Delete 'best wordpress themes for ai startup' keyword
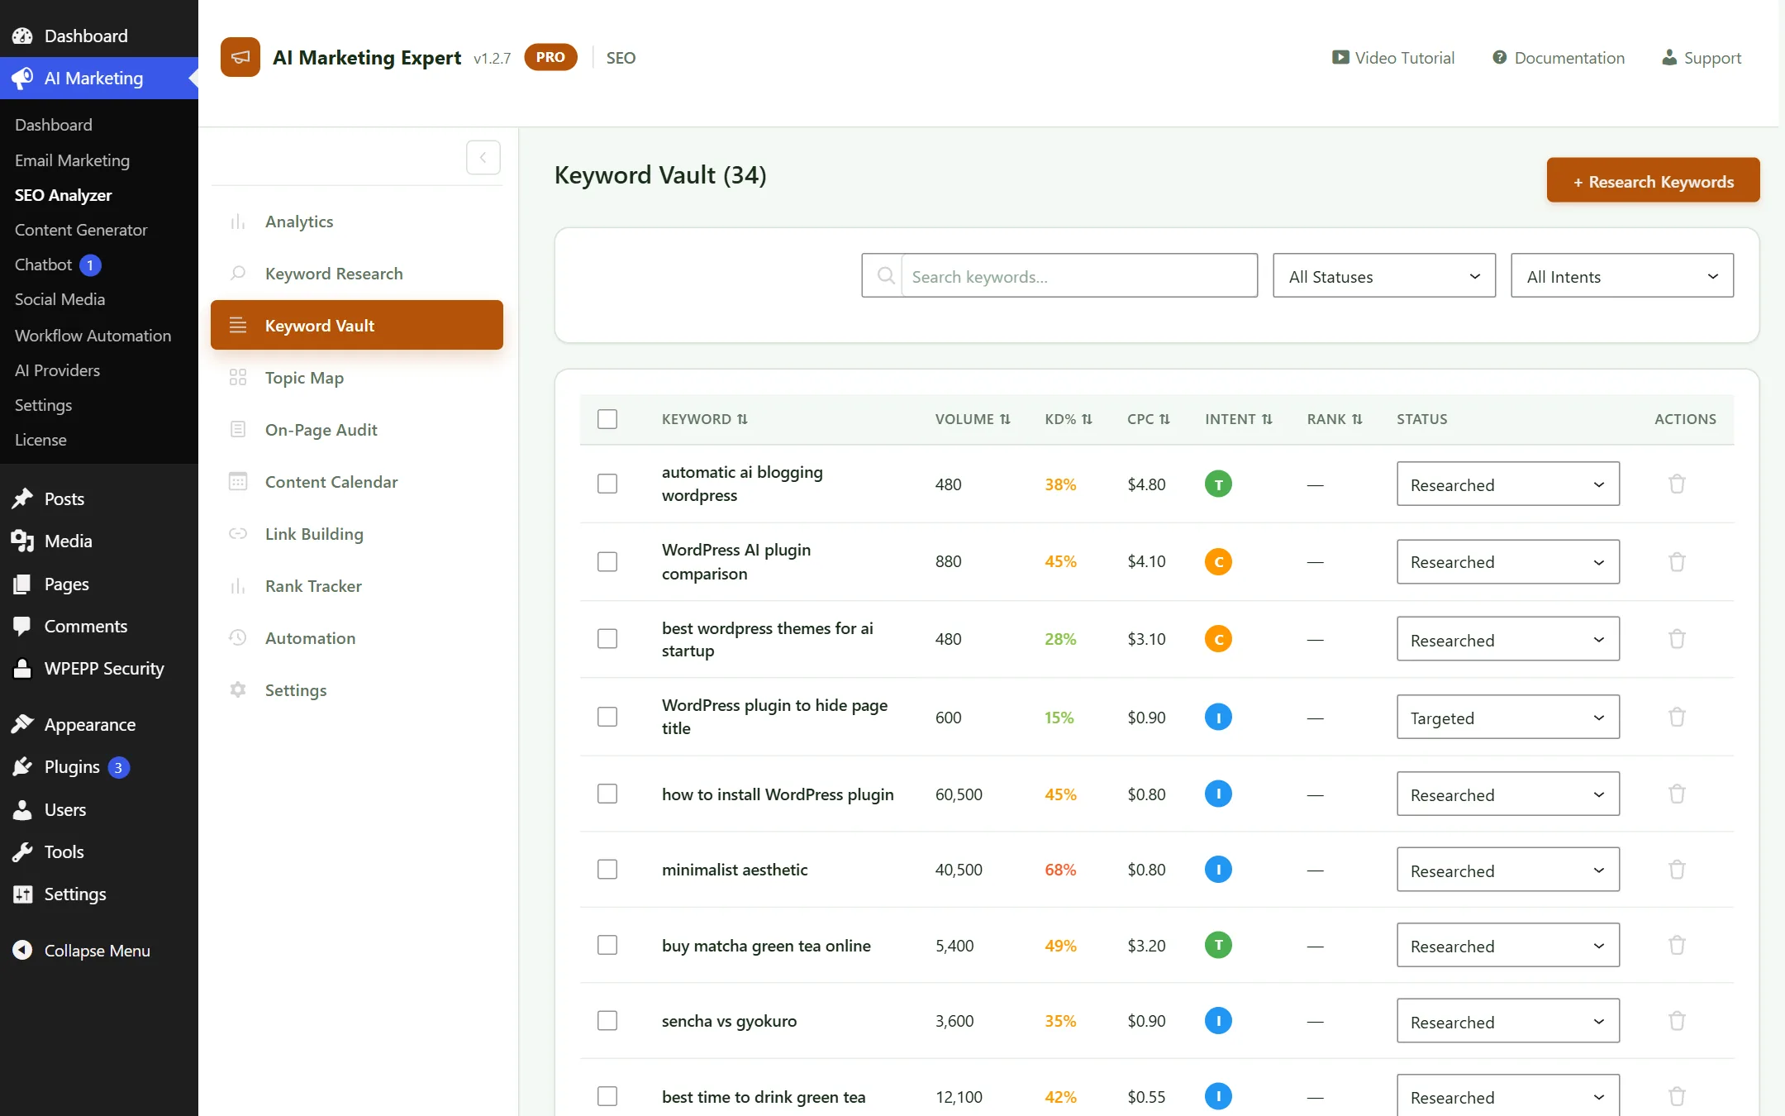1785x1116 pixels. tap(1677, 639)
